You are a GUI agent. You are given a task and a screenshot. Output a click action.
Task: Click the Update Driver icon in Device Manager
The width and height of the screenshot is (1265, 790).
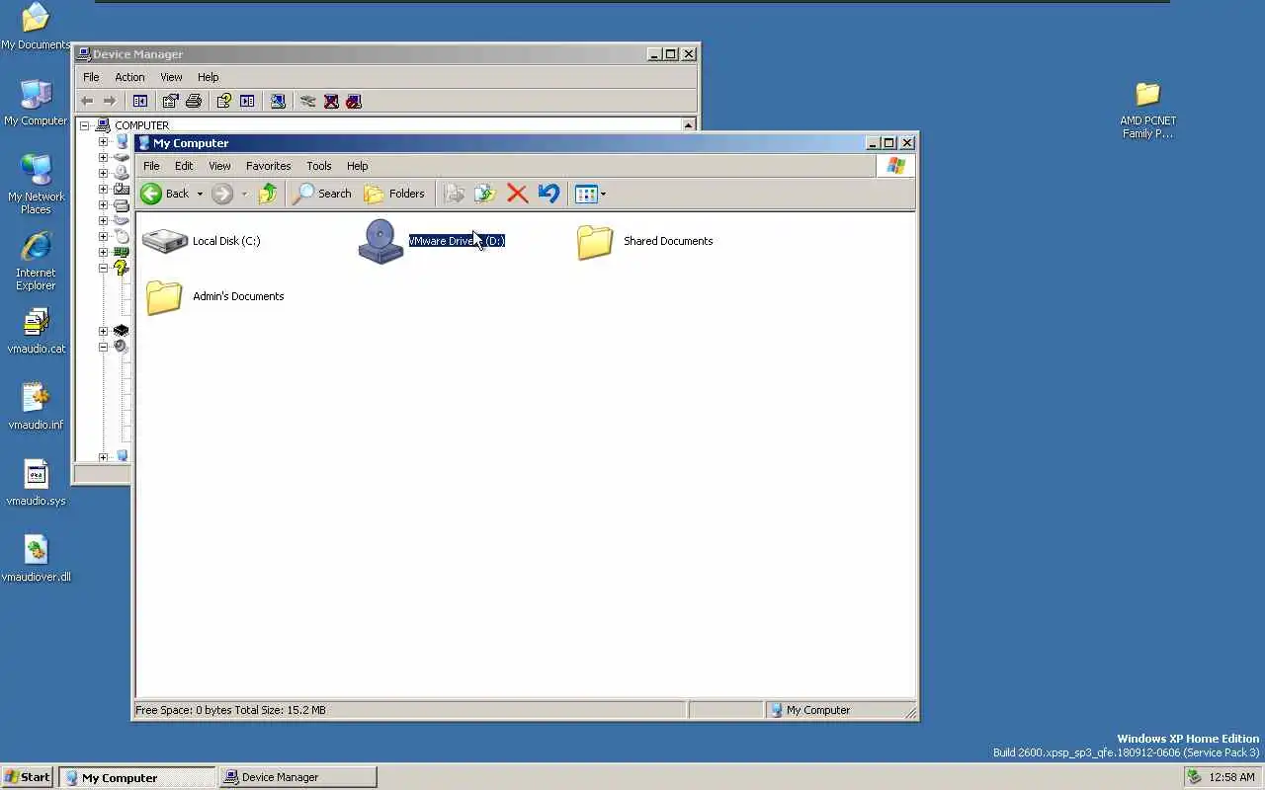click(307, 101)
